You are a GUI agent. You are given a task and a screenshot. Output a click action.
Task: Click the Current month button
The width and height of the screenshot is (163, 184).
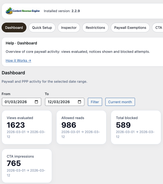pyautogui.click(x=120, y=102)
